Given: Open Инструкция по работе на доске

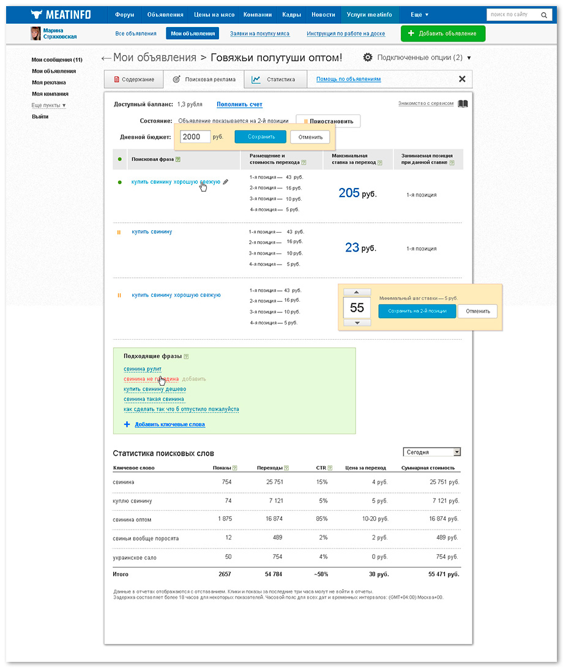Looking at the screenshot, I should 346,34.
